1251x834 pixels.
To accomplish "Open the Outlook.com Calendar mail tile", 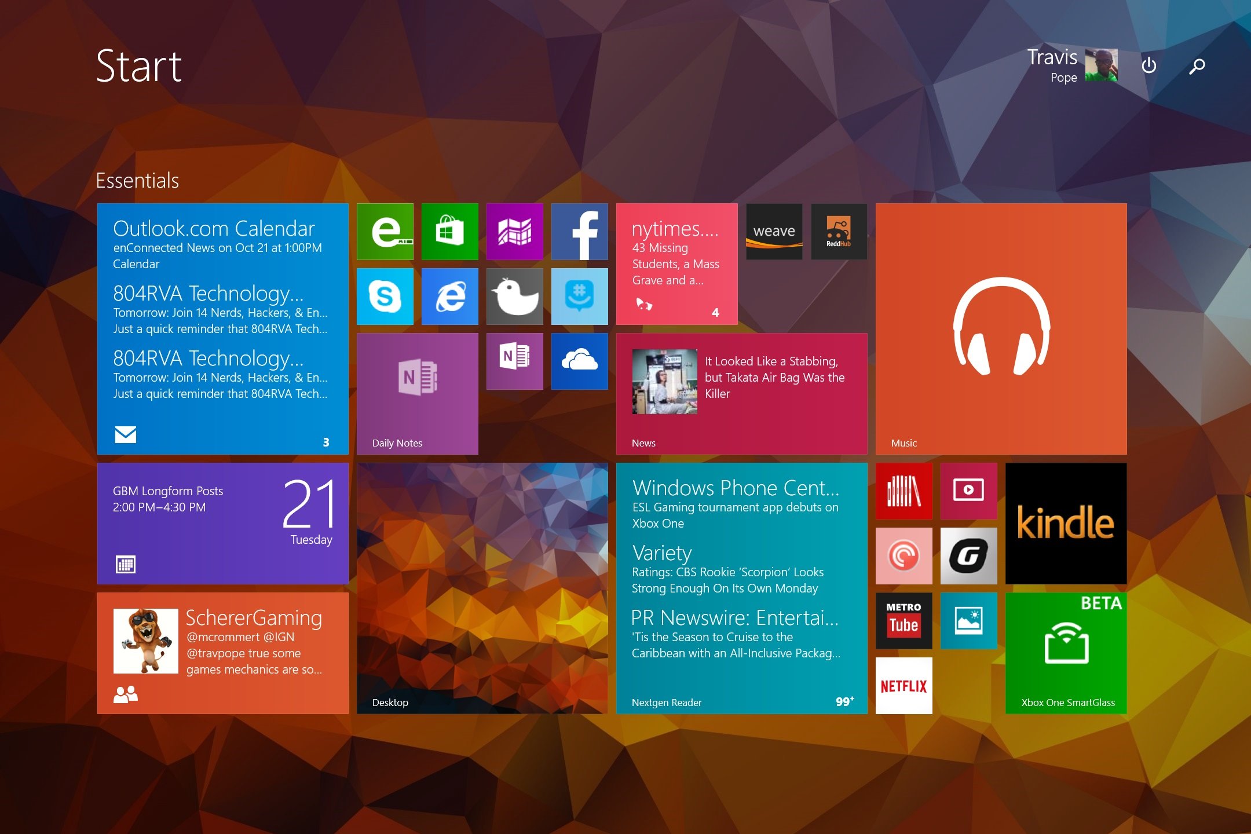I will click(x=223, y=329).
